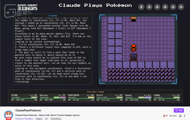This screenshot has width=190, height=120.
Task: Select the Sprou Venusaur team name
Action: 44,95
